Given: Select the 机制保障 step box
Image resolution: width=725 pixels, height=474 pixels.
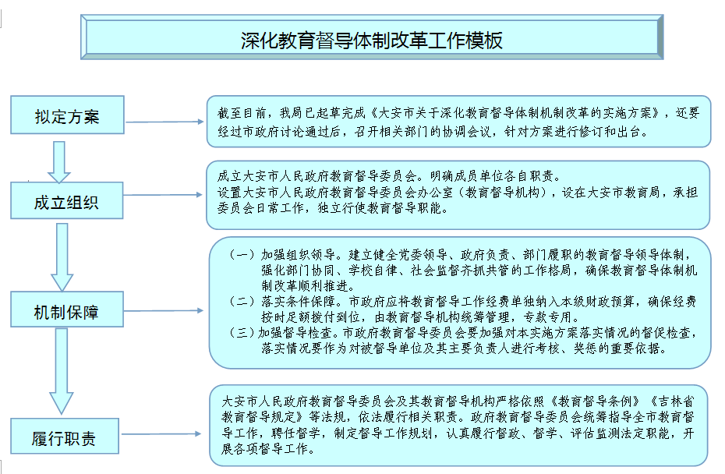Looking at the screenshot, I should (x=67, y=310).
